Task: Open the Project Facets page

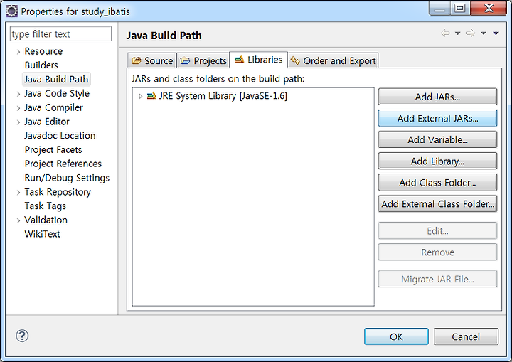Action: (53, 149)
